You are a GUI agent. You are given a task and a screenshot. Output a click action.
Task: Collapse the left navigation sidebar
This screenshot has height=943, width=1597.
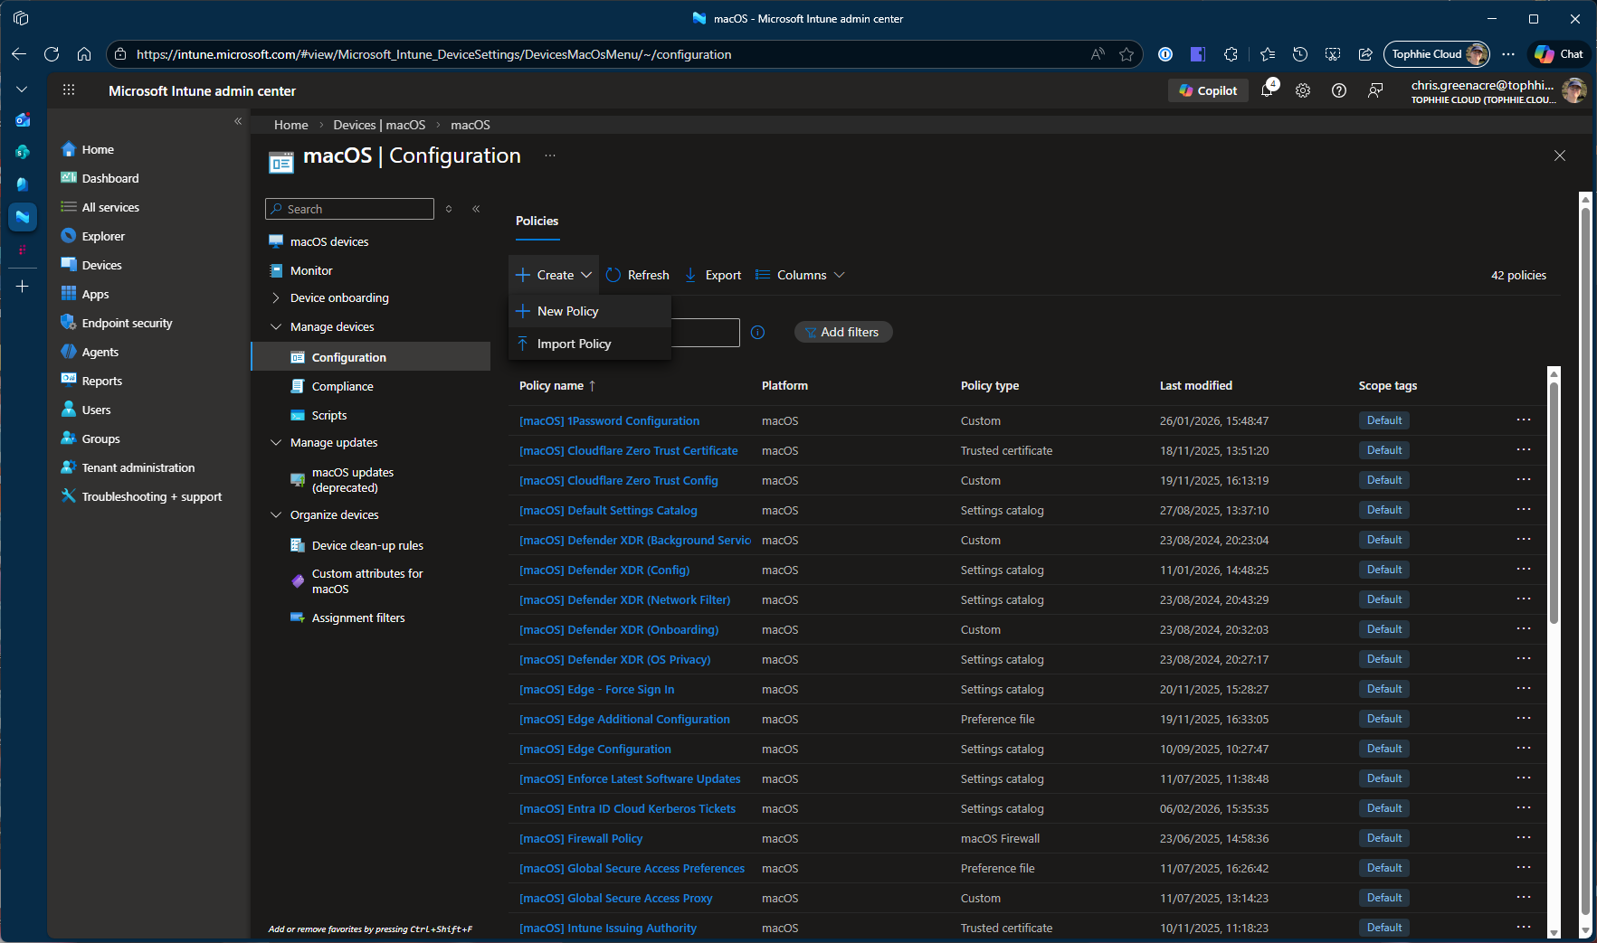[x=238, y=121]
